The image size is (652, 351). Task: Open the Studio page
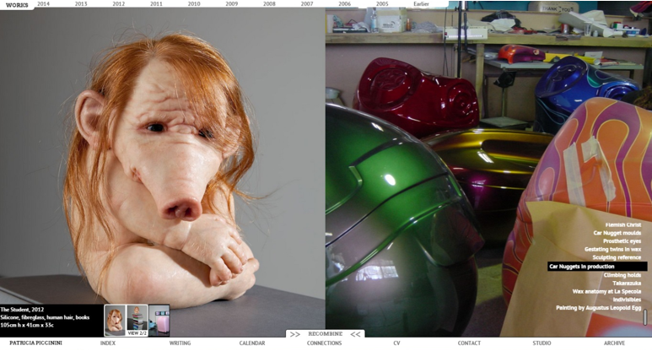pyautogui.click(x=542, y=343)
